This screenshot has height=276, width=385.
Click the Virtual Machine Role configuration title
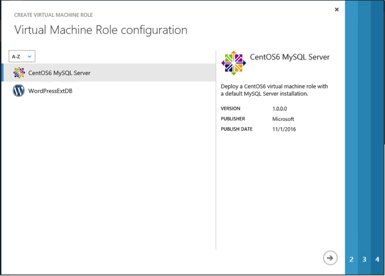pyautogui.click(x=101, y=30)
